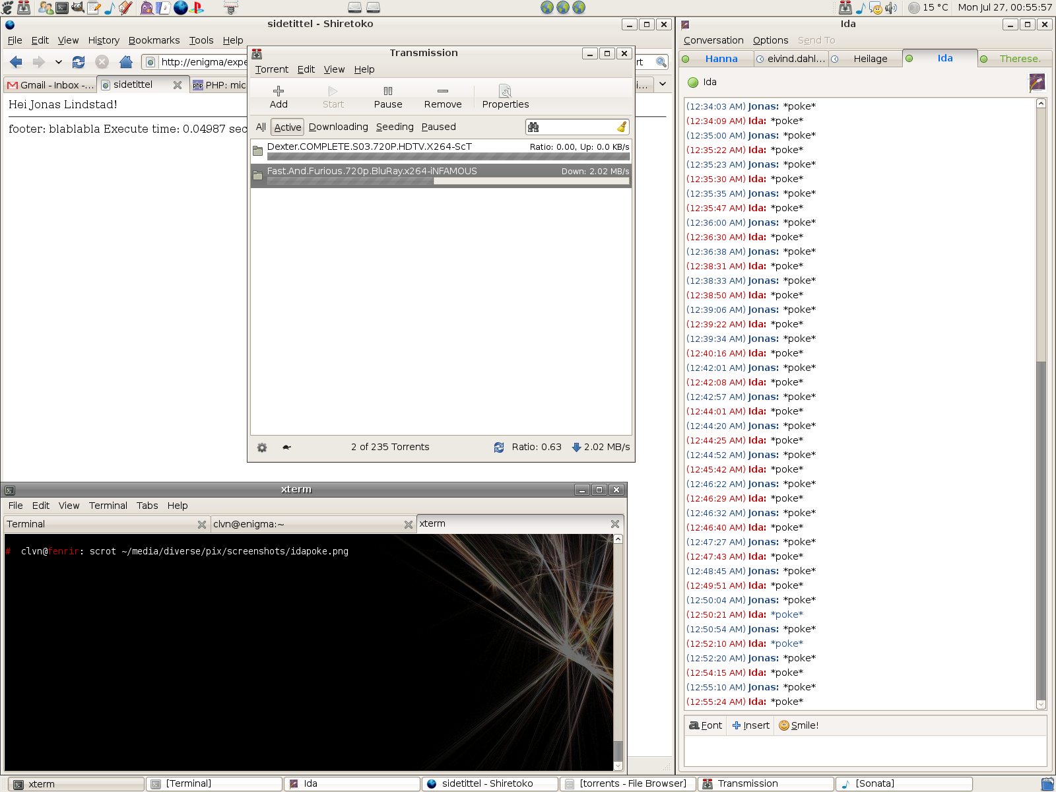Click the broom icon to clear torrent search
The image size is (1056, 792).
pos(621,127)
